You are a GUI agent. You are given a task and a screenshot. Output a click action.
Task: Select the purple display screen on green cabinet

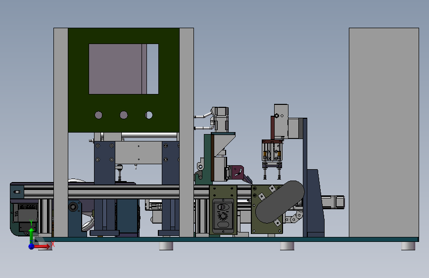click(x=118, y=69)
